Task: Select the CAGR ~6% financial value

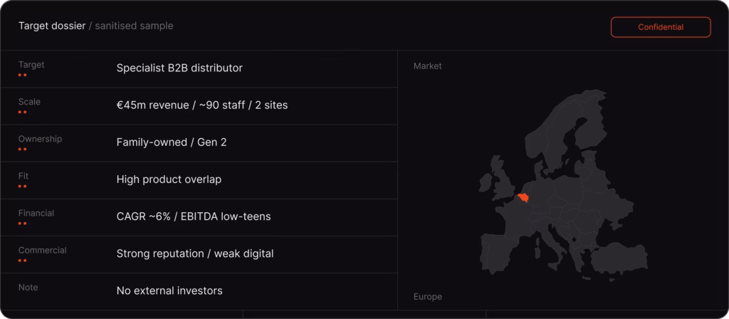Action: tap(194, 216)
